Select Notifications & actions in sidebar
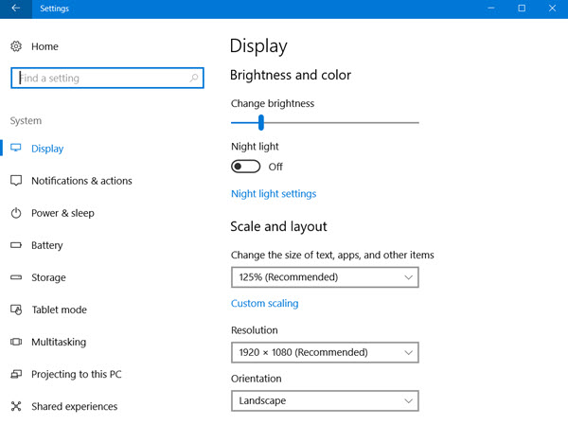 [x=81, y=181]
